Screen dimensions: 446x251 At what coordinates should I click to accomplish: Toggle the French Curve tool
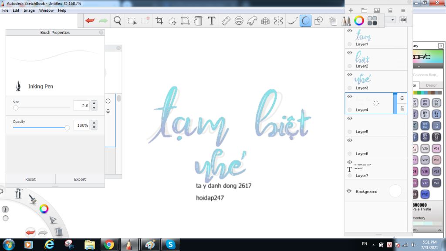click(252, 20)
